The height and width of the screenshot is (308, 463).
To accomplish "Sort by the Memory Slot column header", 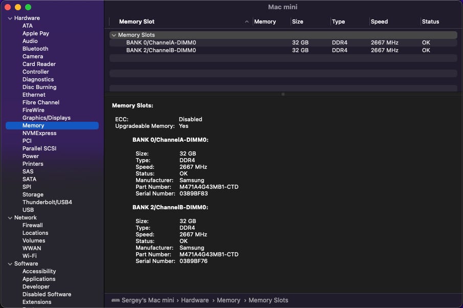I will [137, 21].
